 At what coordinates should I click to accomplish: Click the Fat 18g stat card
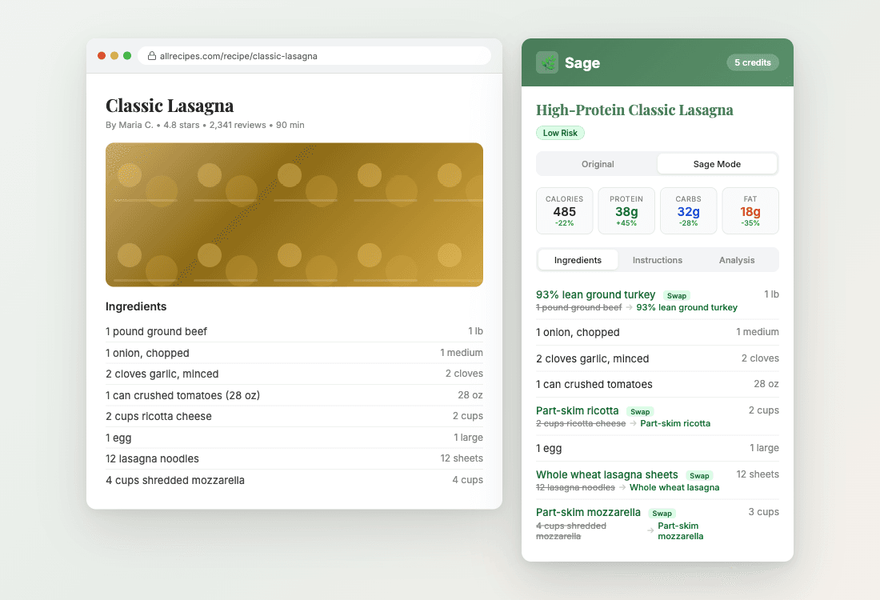pos(750,210)
